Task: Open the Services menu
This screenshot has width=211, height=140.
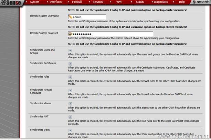Action: pyautogui.click(x=98, y=2)
